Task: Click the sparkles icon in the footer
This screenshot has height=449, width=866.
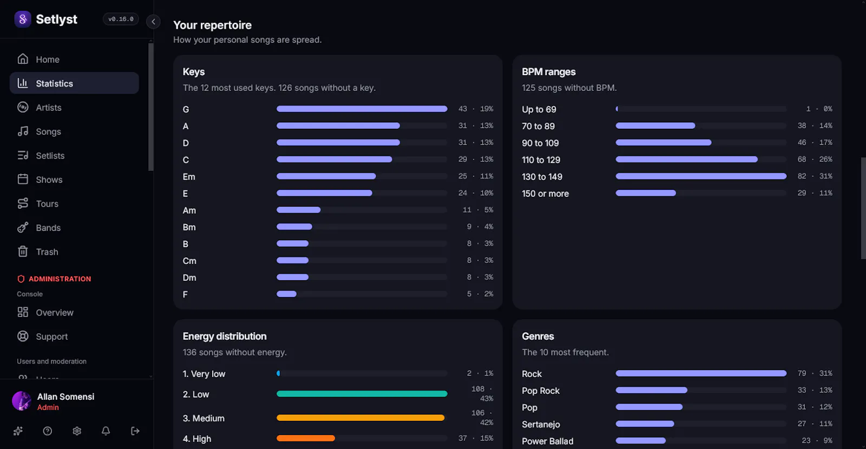Action: coord(18,431)
